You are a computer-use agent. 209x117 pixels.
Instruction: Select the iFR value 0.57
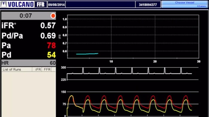coord(48,26)
